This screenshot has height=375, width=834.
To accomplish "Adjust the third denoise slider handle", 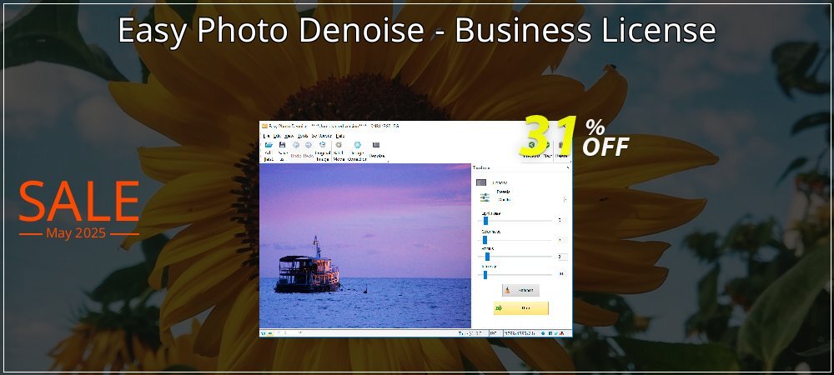I will pyautogui.click(x=487, y=257).
